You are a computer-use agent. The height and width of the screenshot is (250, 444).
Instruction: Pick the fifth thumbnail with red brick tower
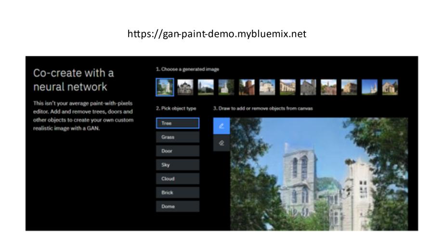(x=247, y=87)
